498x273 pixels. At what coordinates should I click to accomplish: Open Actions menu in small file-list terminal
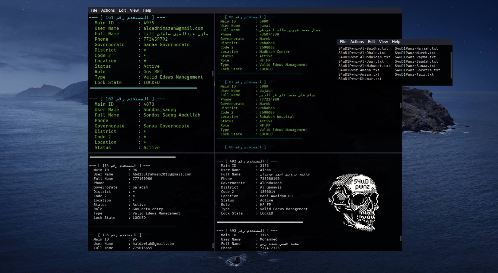(x=357, y=42)
